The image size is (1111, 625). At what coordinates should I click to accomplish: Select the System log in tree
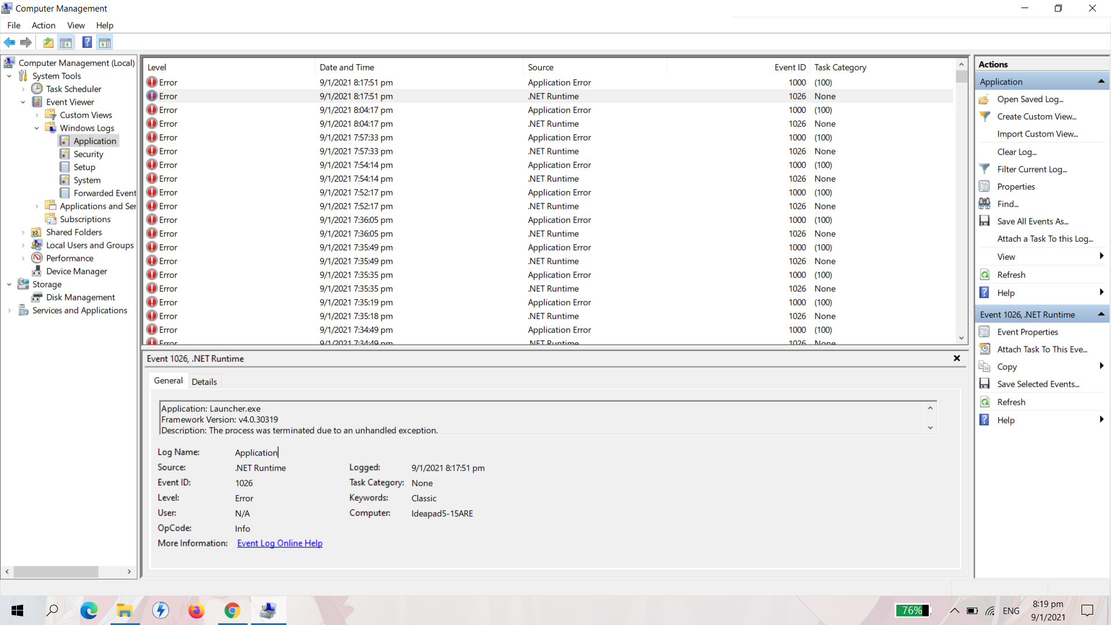tap(87, 180)
